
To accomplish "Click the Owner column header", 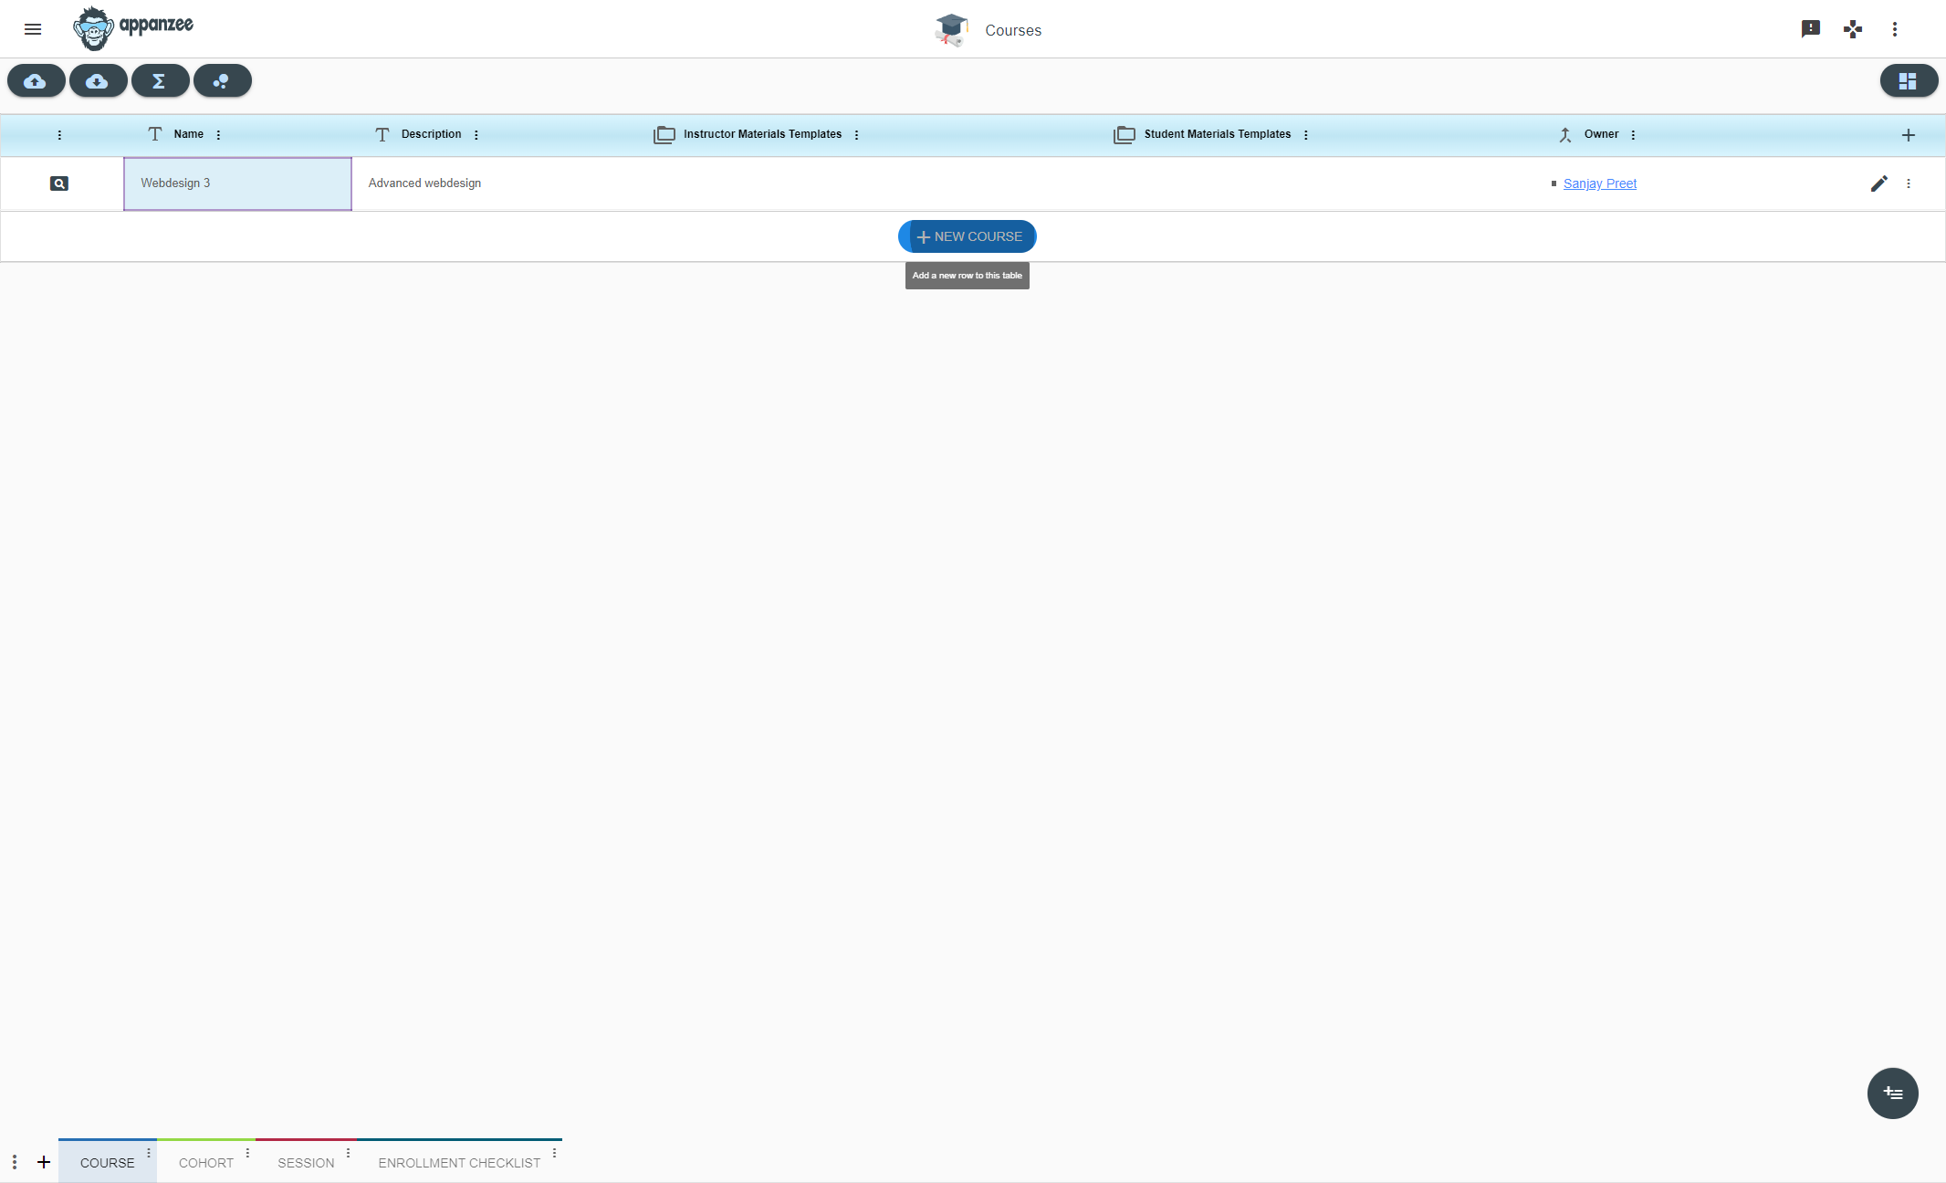I will [1601, 134].
